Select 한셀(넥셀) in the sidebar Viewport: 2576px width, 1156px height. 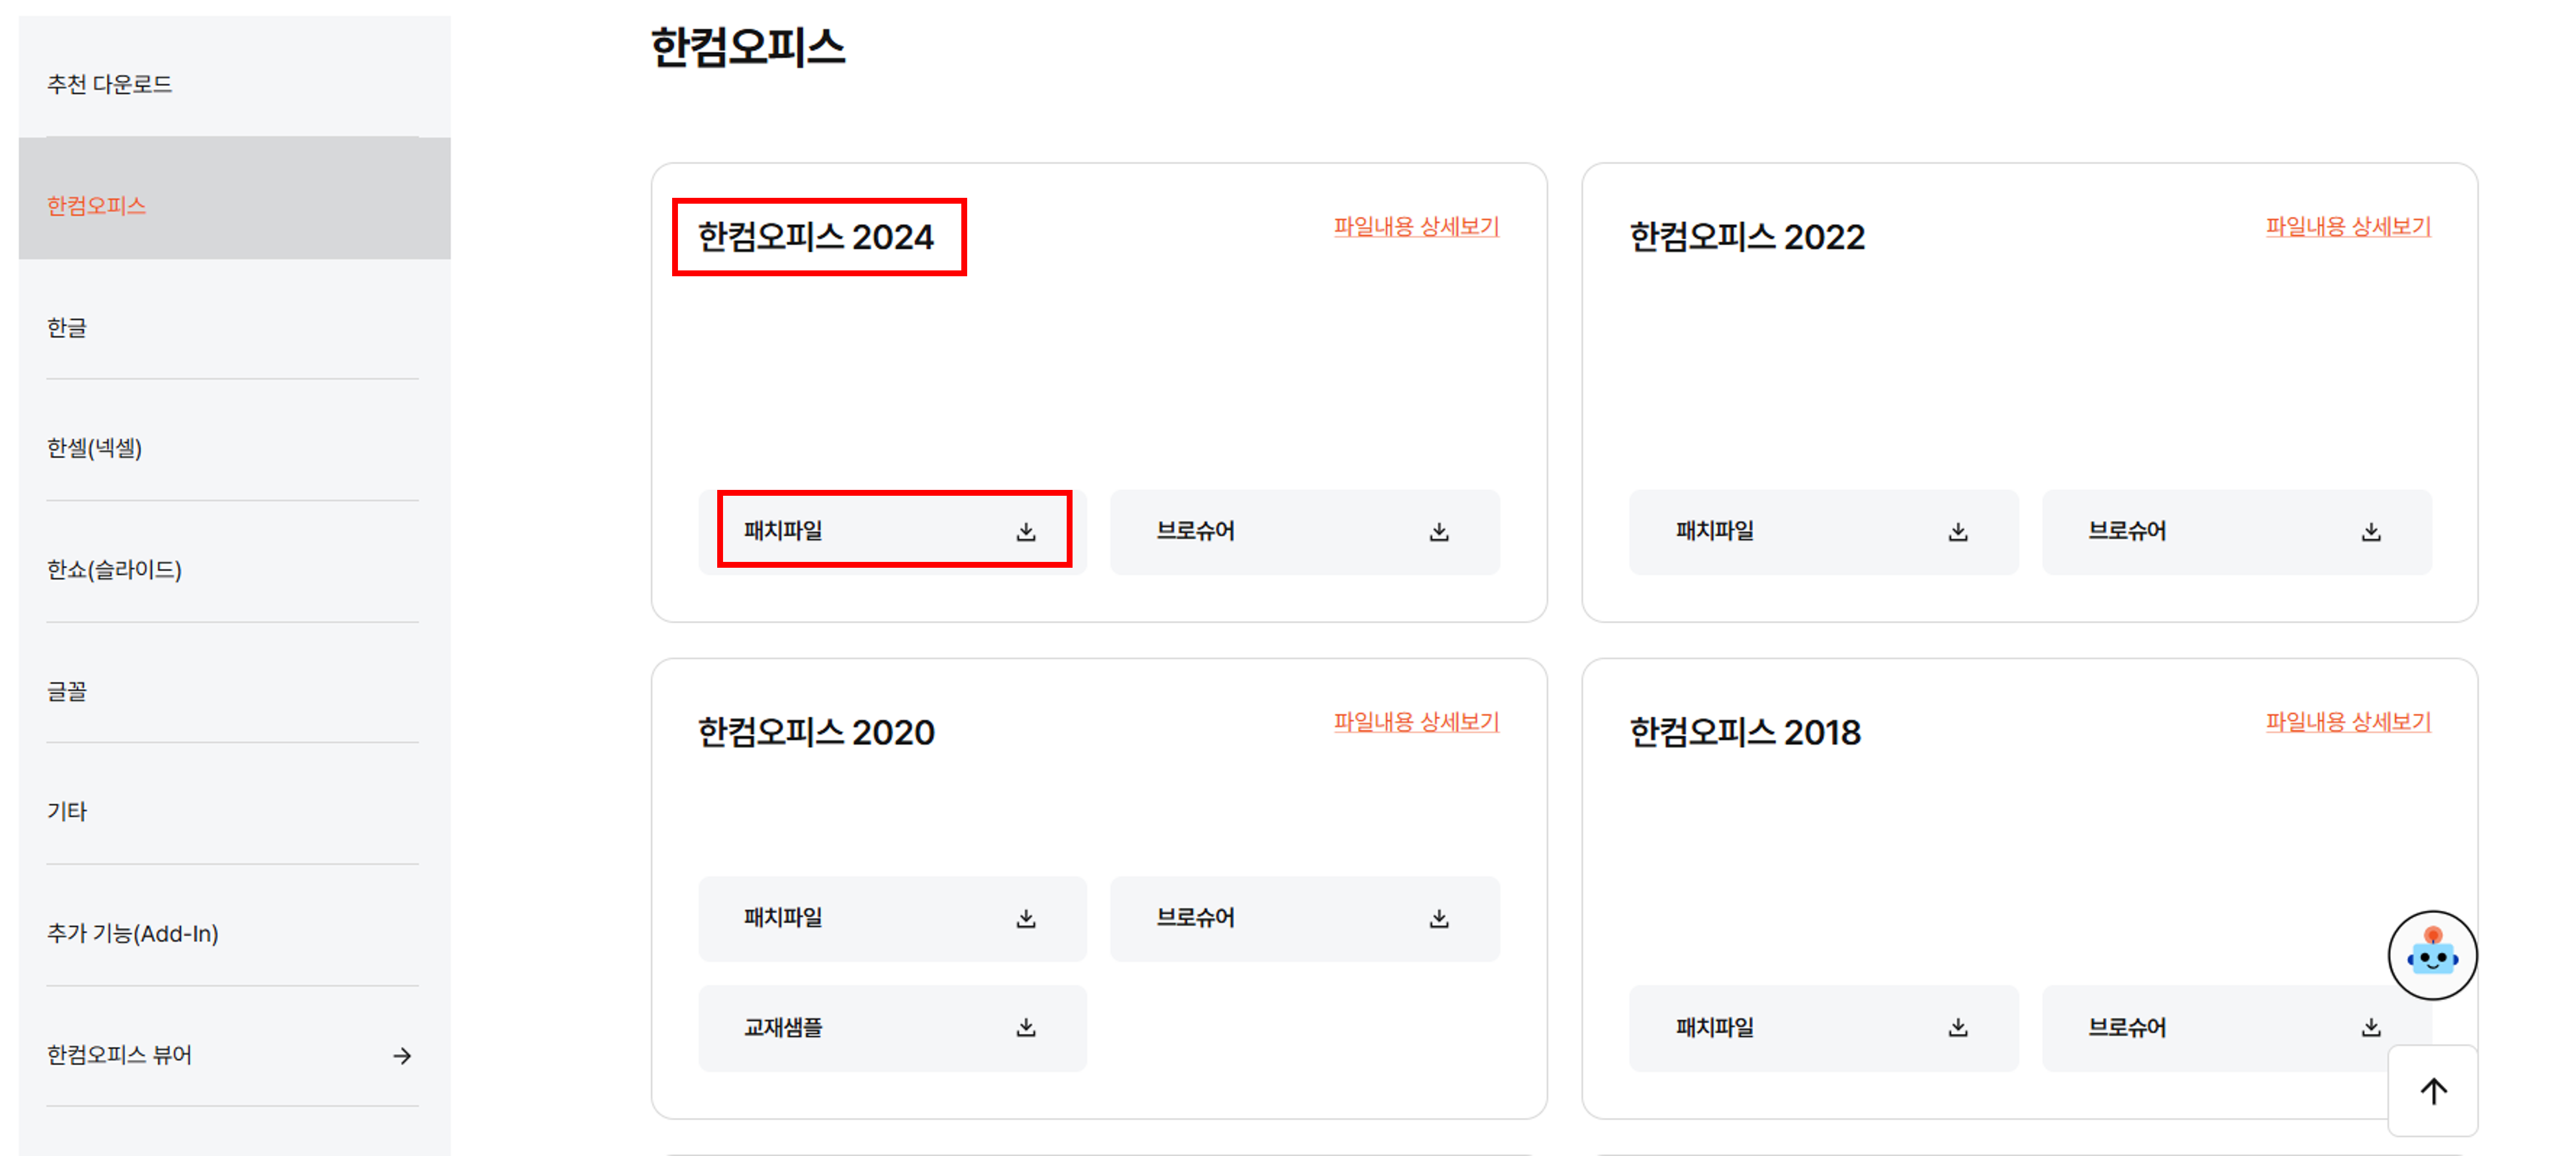click(96, 448)
